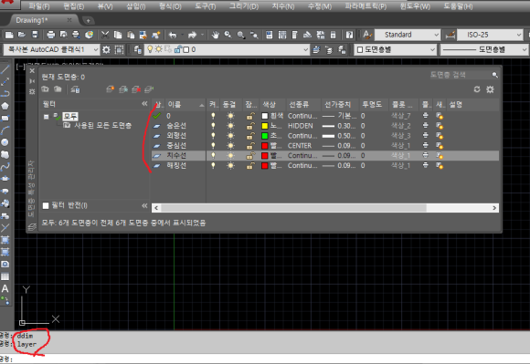Viewport: 530px width, 364px height.
Task: Select the Line draw tool
Action: (x=5, y=70)
